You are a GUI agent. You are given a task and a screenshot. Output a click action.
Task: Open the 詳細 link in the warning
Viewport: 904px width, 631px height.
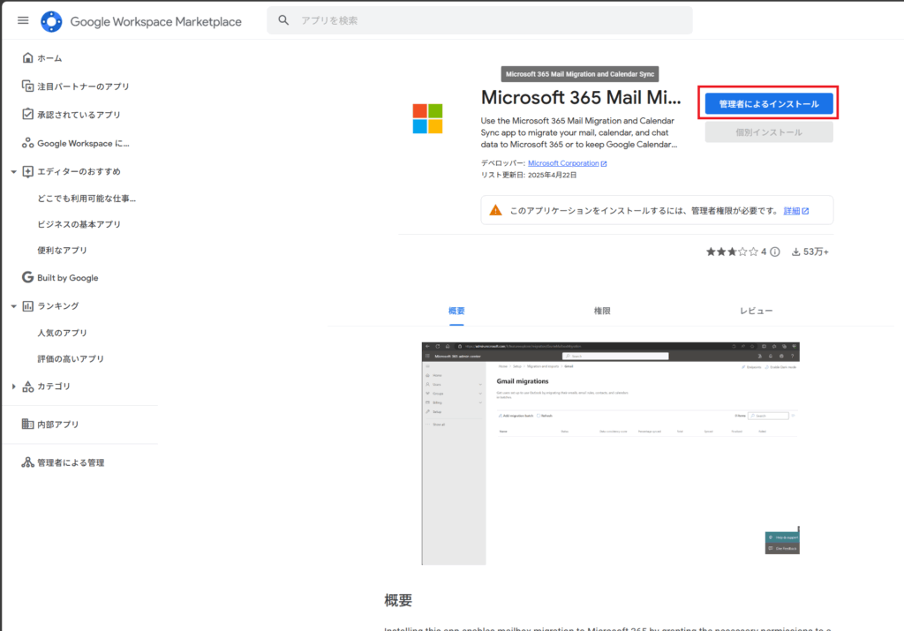(792, 211)
